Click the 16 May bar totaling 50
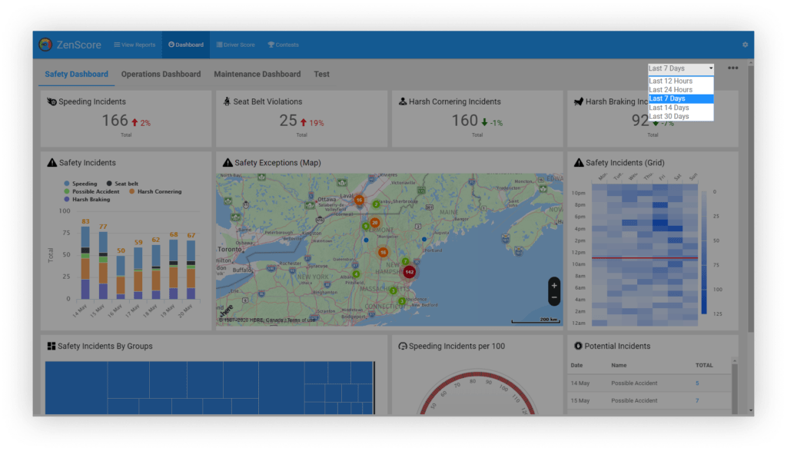 click(x=121, y=277)
